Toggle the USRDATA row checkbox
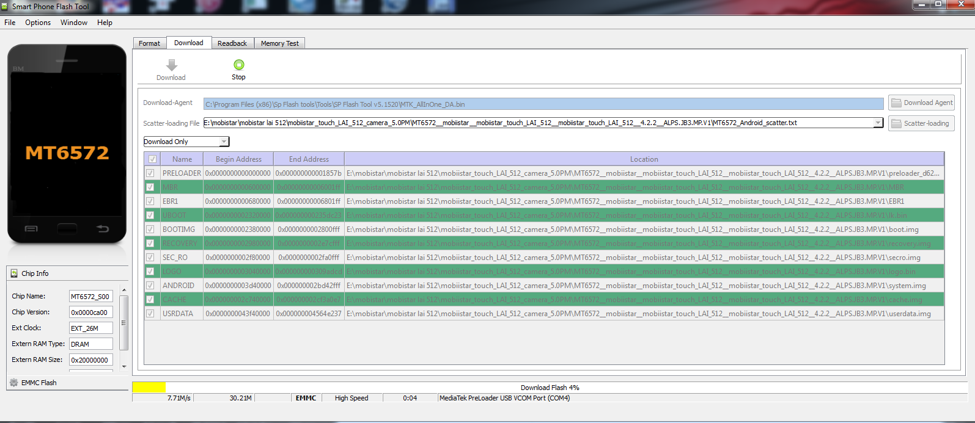This screenshot has height=423, width=975. click(x=150, y=314)
